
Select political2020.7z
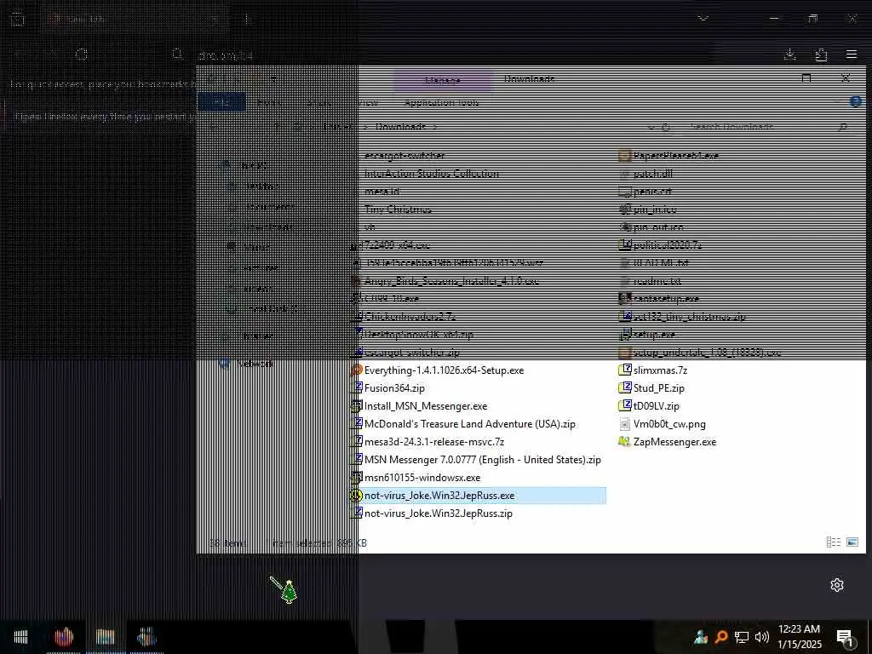[x=667, y=245]
